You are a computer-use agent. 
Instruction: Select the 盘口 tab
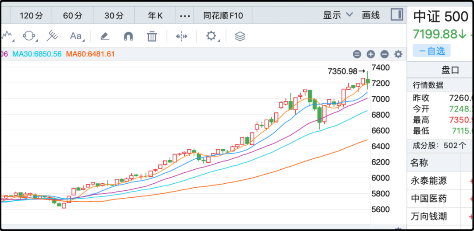[x=450, y=70]
